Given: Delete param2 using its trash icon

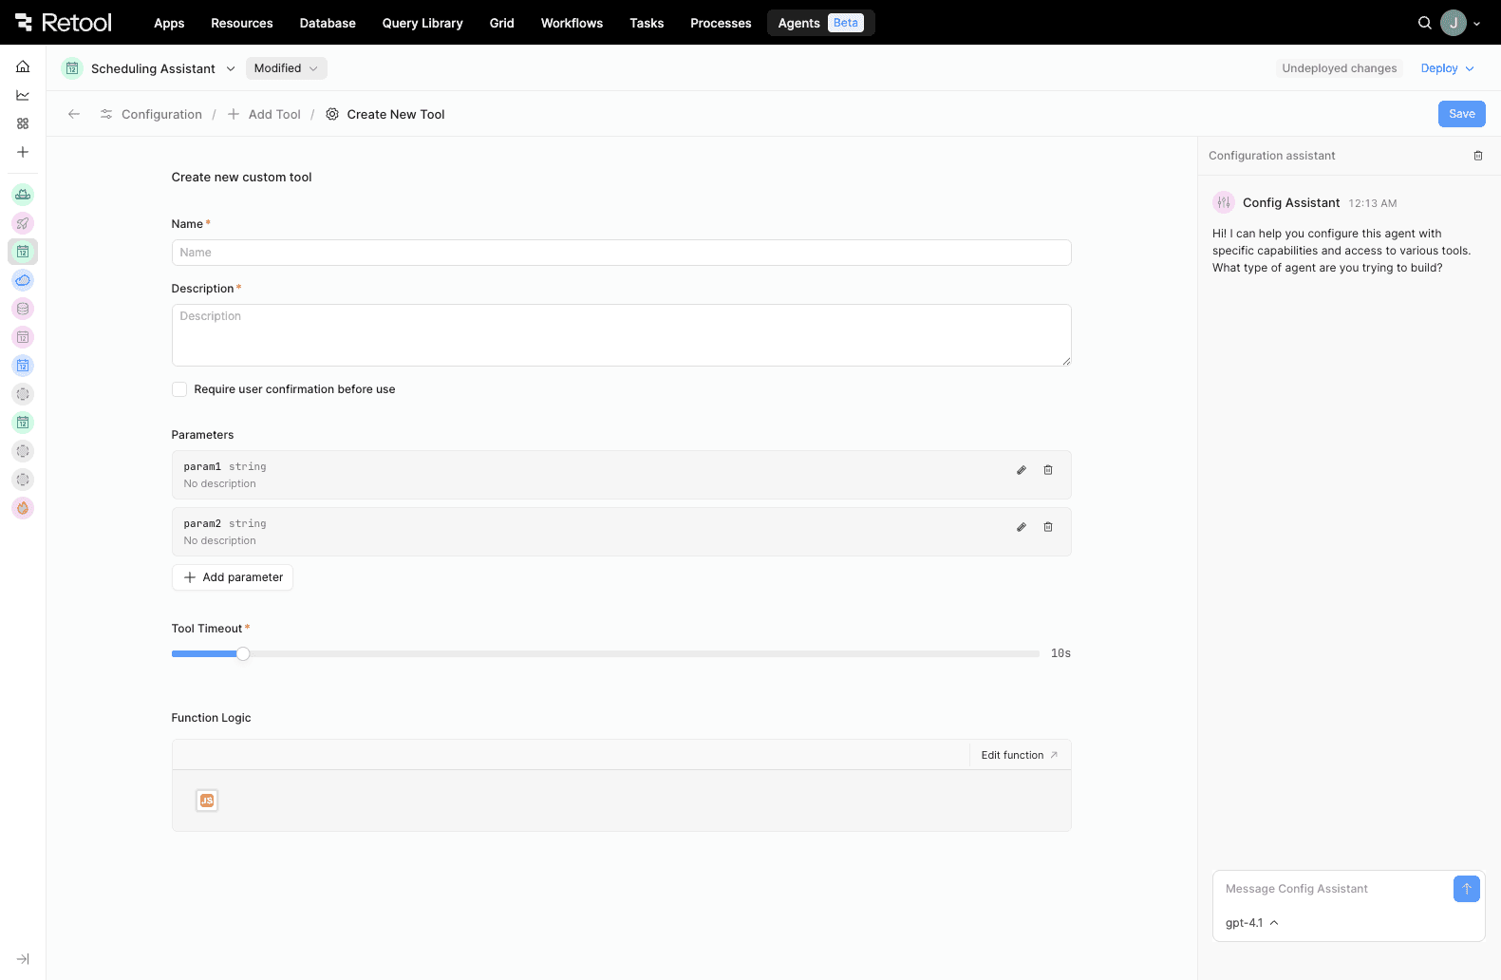Looking at the screenshot, I should point(1048,527).
